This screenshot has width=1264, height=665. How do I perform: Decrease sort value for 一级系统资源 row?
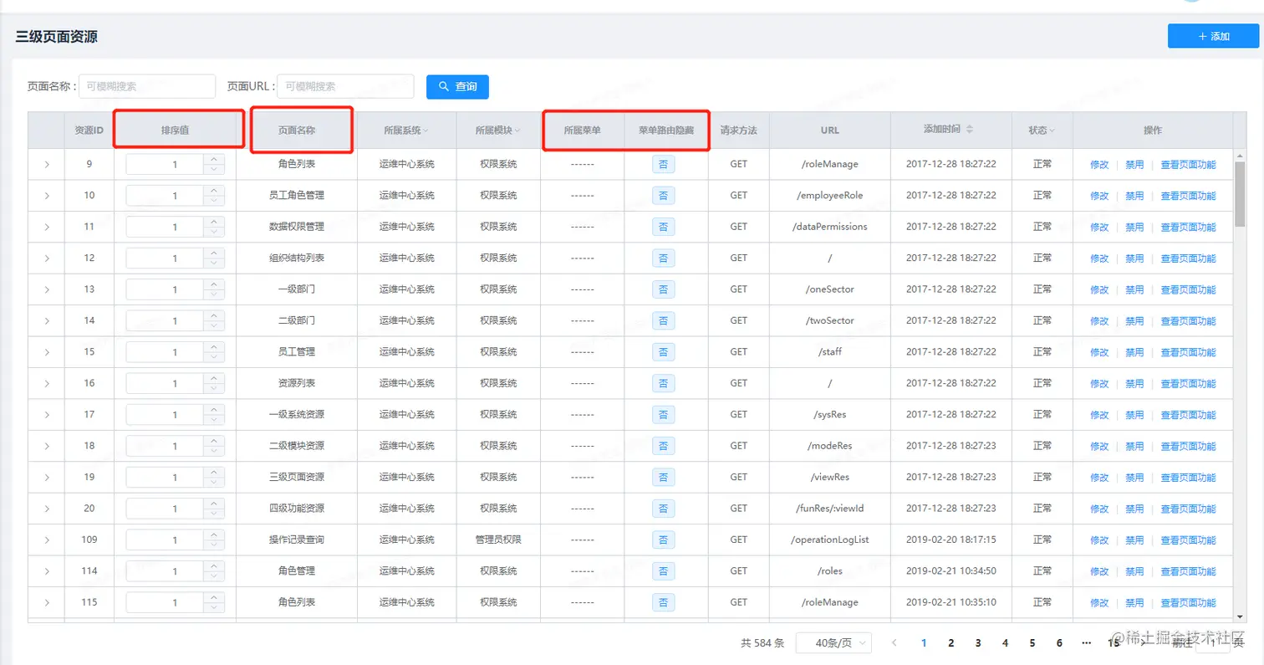pos(215,420)
